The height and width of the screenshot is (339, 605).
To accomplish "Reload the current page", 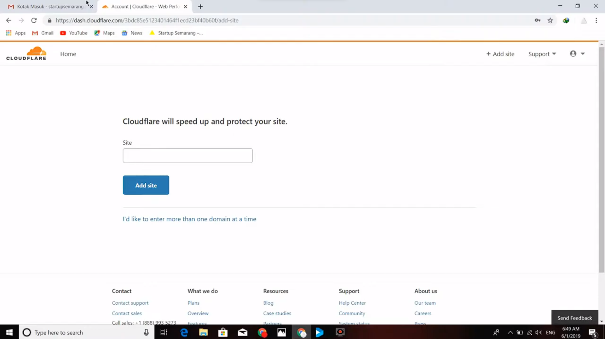I will point(34,20).
